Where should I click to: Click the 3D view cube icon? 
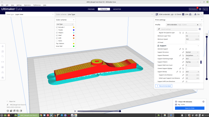point(8,110)
